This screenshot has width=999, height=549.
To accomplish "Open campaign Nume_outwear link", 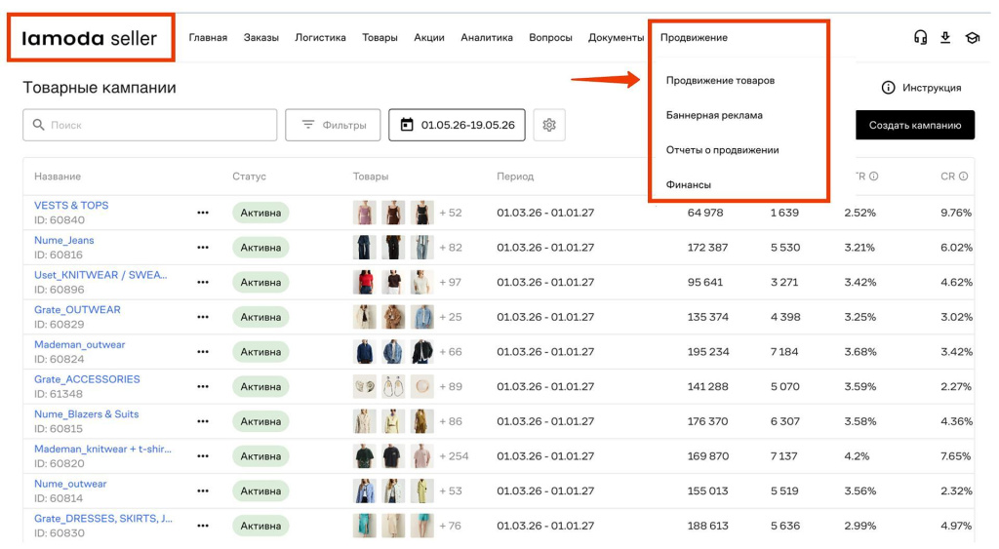I will tap(70, 484).
